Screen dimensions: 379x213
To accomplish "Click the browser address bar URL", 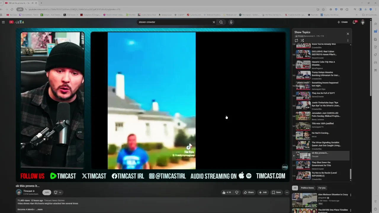I will tap(74, 9).
